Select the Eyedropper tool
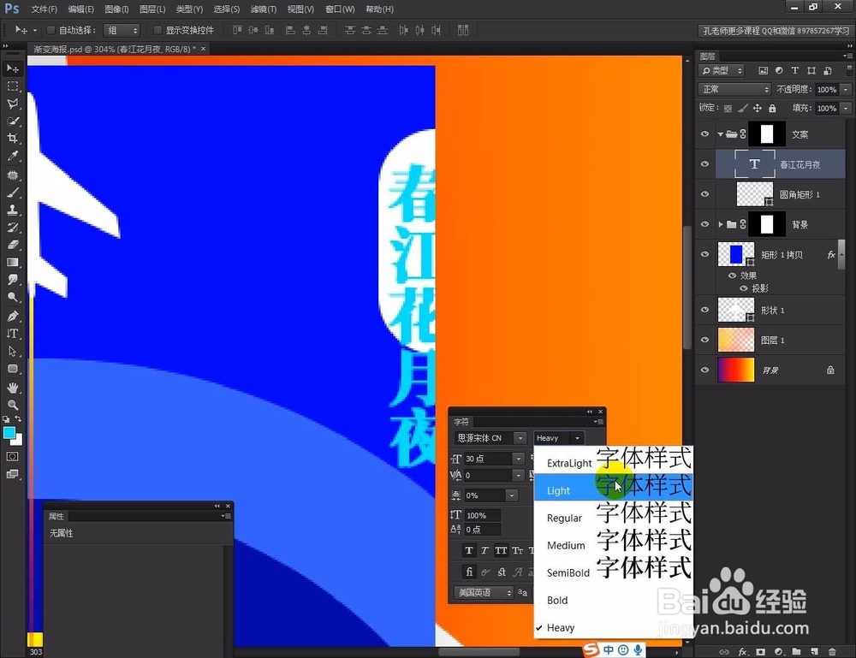 [x=12, y=156]
